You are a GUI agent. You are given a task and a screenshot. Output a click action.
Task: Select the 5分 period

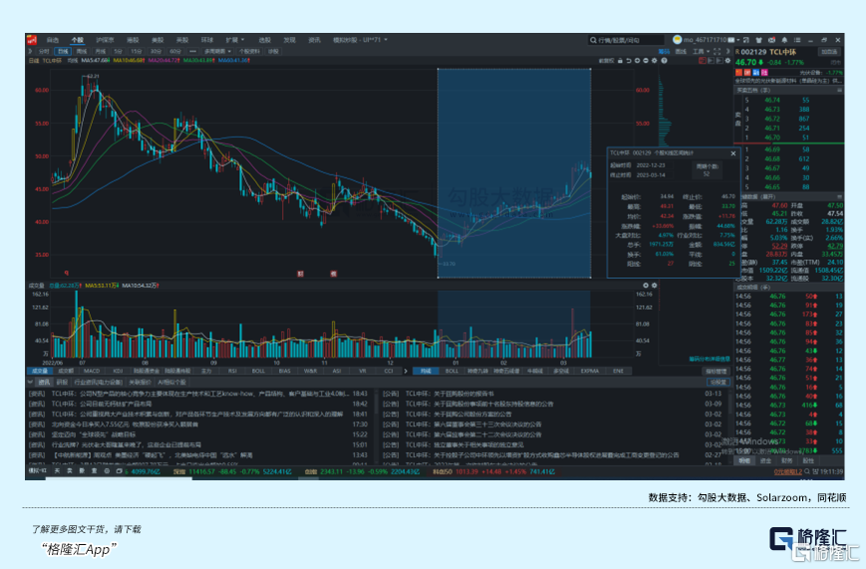[119, 52]
